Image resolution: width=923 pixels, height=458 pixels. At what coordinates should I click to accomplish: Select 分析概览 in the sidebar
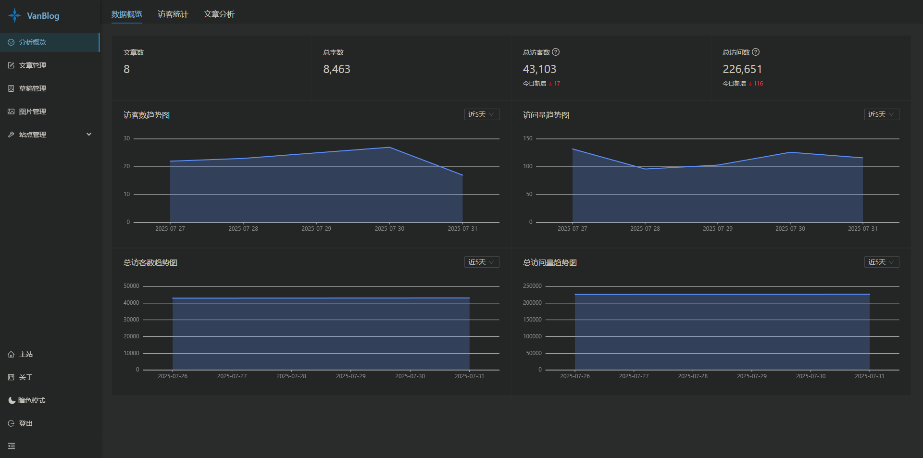tap(33, 42)
